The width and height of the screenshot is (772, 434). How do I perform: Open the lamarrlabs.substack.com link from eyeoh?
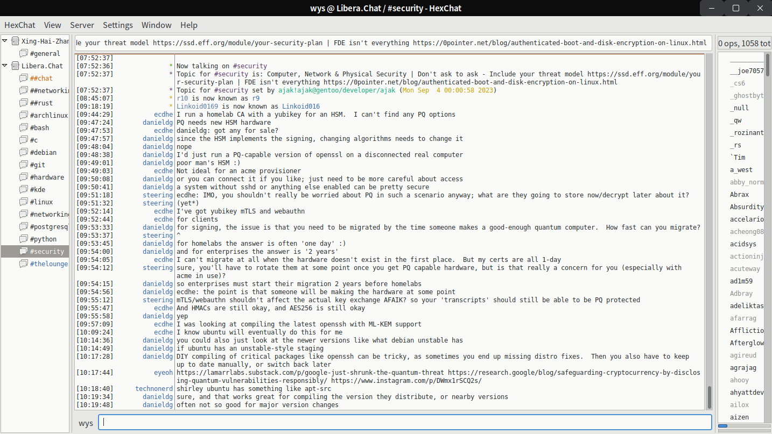310,373
